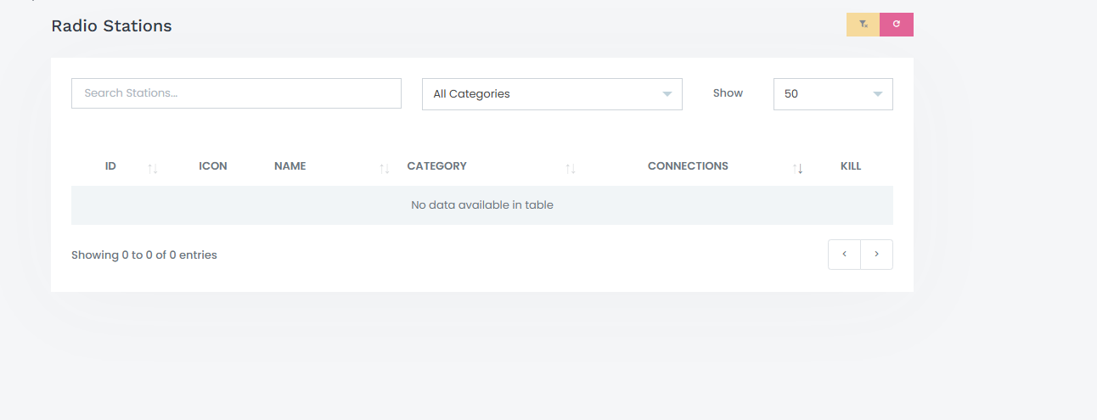This screenshot has width=1097, height=420.
Task: Click the CONNECTIONS column header
Action: pyautogui.click(x=688, y=166)
